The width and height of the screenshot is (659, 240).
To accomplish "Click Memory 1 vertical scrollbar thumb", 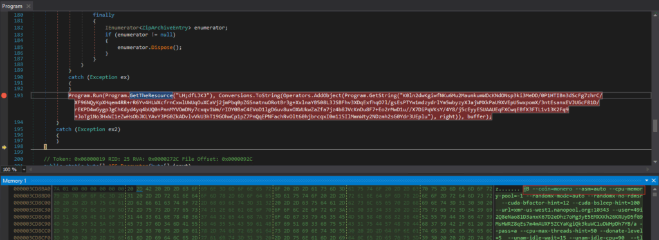I will (x=655, y=194).
